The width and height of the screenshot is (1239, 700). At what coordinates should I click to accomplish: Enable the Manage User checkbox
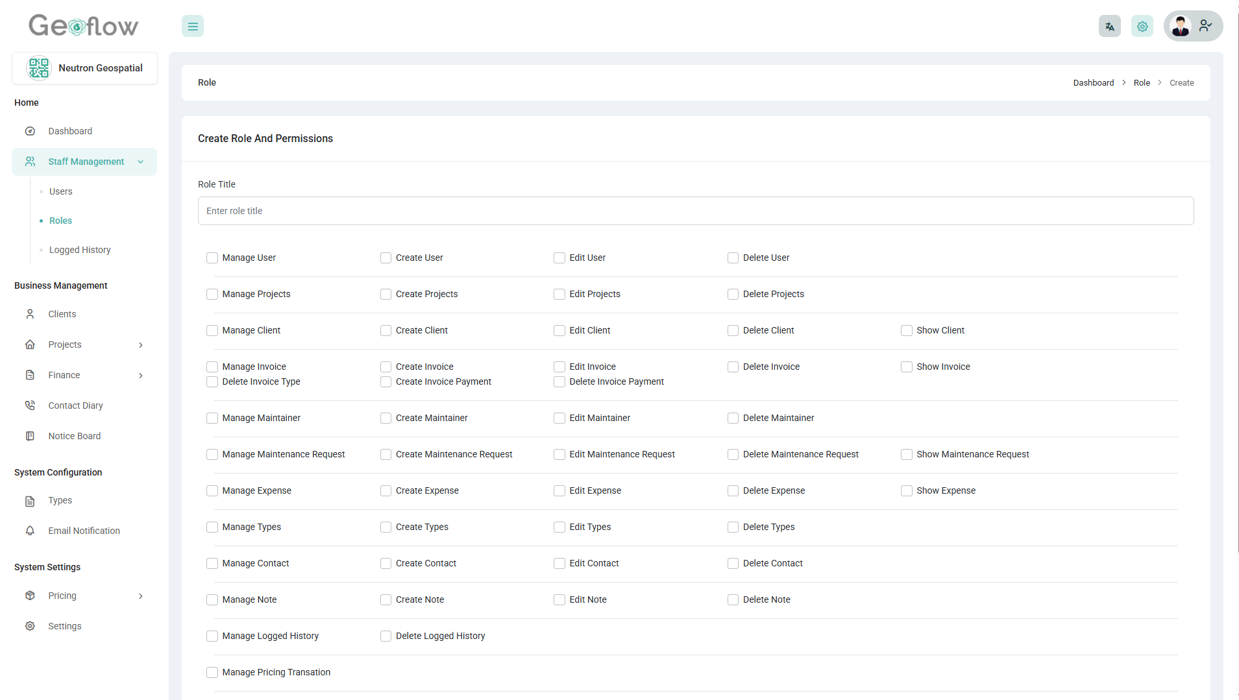coord(212,258)
